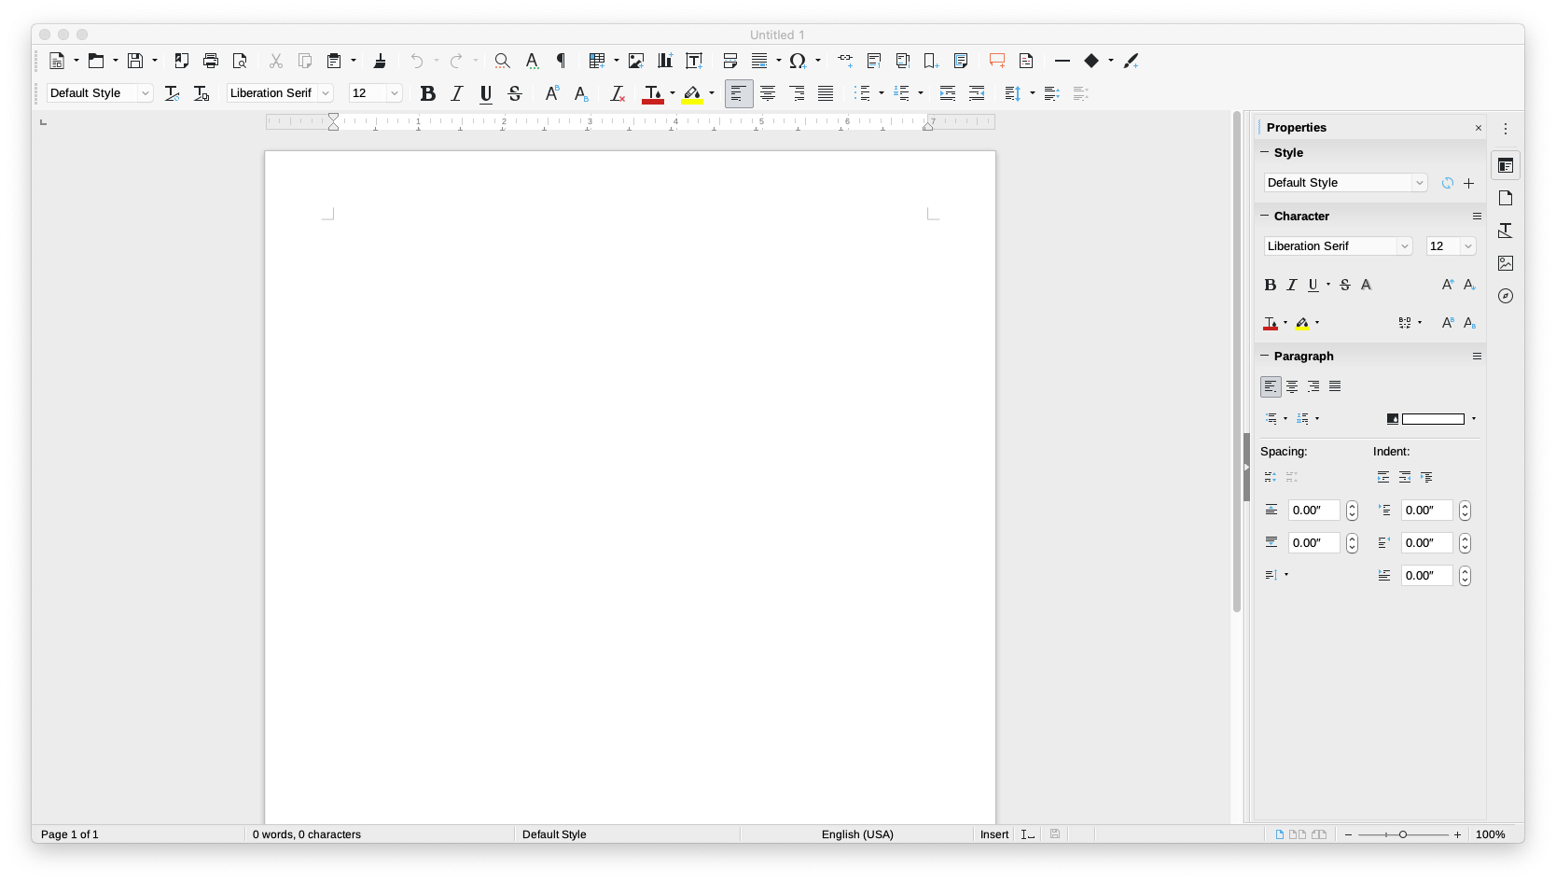The width and height of the screenshot is (1556, 882).
Task: Click the Insert Text Box icon
Action: coord(694,61)
